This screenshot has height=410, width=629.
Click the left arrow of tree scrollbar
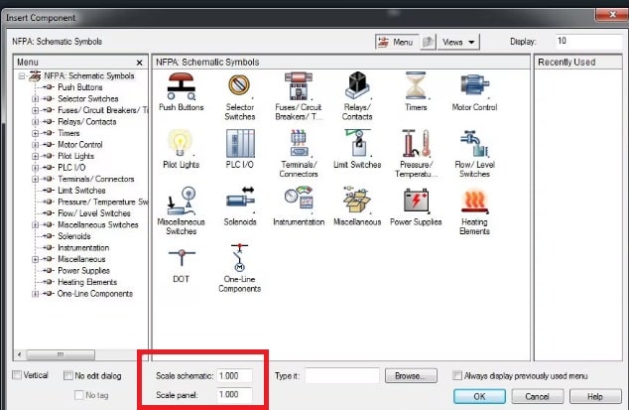pos(19,355)
